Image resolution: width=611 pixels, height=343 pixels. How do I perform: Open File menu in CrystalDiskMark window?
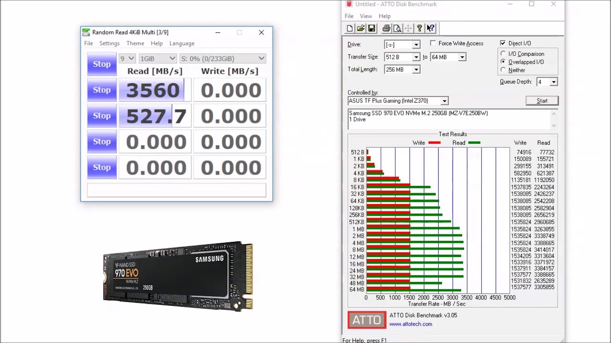(89, 43)
